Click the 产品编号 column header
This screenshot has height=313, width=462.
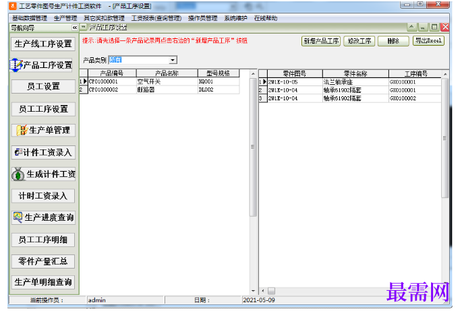112,73
